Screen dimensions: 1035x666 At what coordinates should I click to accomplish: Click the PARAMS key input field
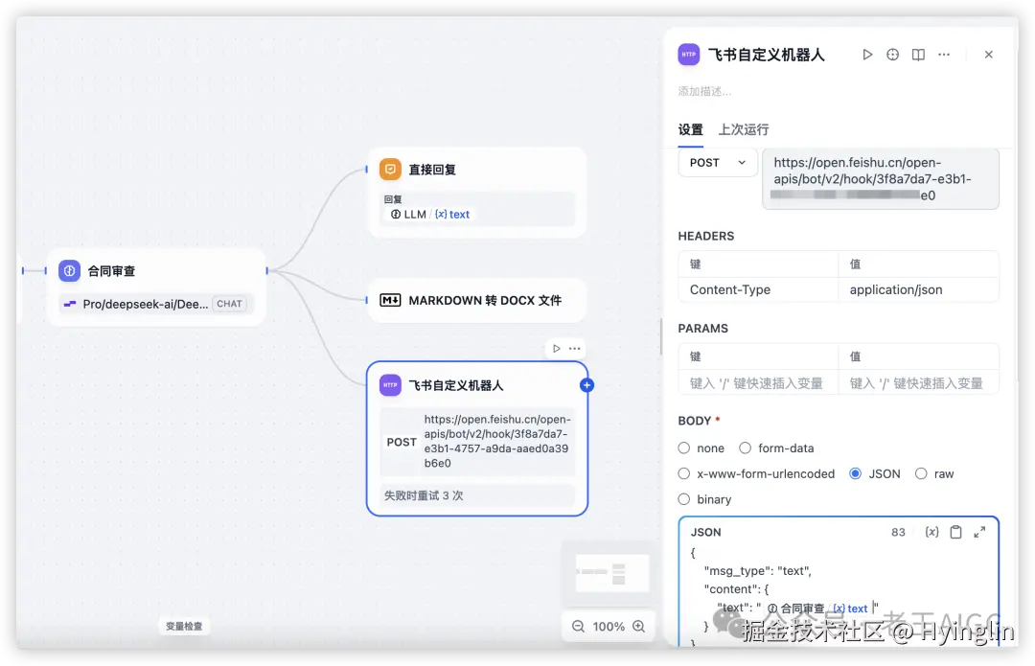tap(758, 383)
